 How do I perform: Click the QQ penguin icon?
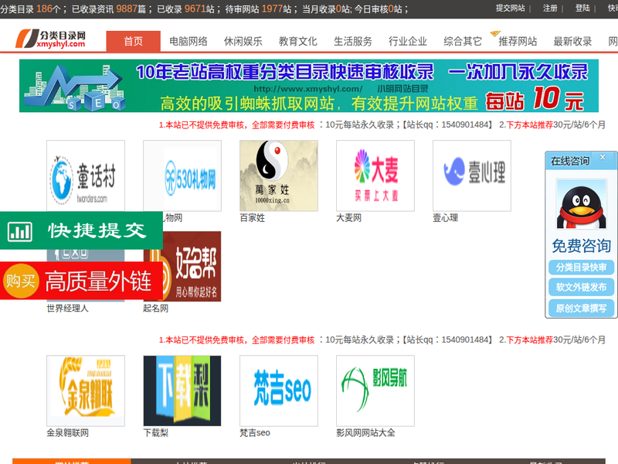tap(582, 204)
